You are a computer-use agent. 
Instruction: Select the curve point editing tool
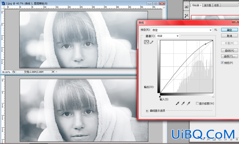147,42
